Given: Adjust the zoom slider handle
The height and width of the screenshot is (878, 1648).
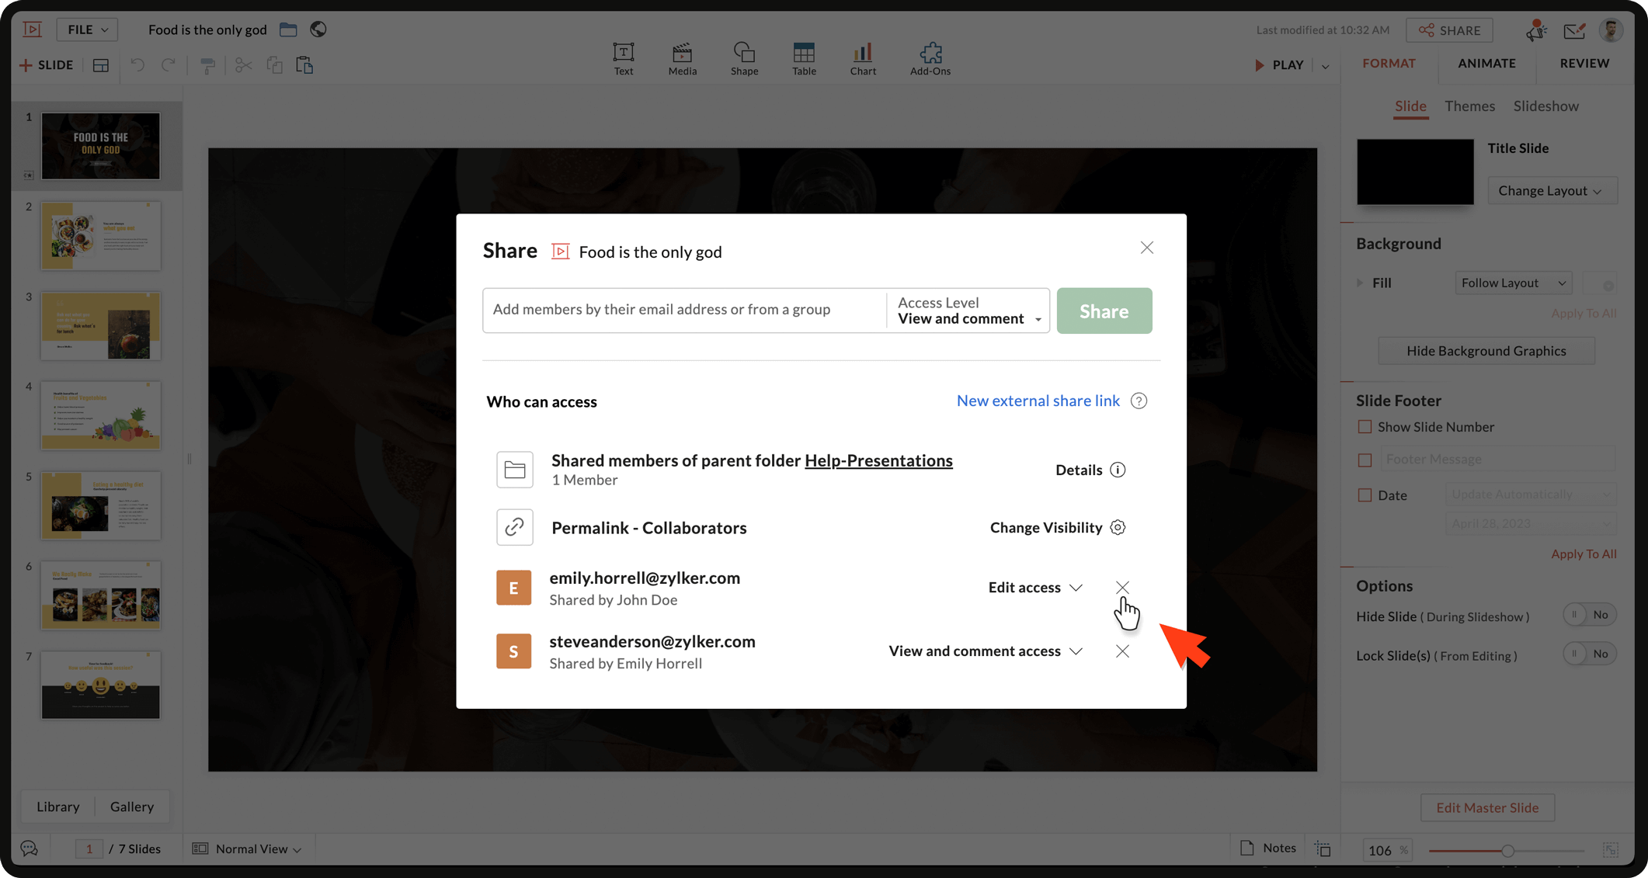Looking at the screenshot, I should tap(1507, 851).
